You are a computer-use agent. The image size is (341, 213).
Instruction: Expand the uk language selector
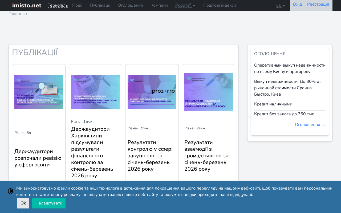click(281, 5)
